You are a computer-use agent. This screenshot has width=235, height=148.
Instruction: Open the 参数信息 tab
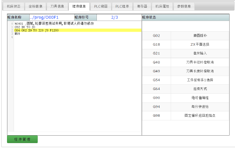coord(184,7)
